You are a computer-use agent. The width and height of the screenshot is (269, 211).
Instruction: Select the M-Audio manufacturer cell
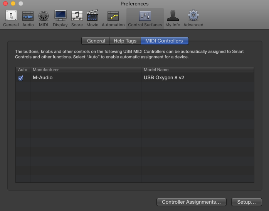point(86,78)
